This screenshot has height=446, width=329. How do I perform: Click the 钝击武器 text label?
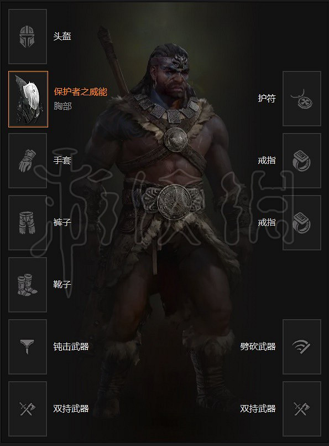pos(71,346)
